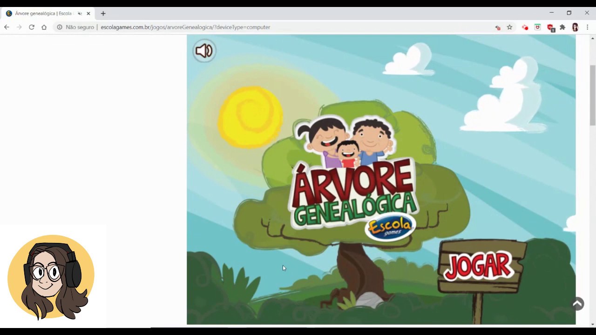The width and height of the screenshot is (596, 335).
Task: Minimize the Chrome window
Action: click(551, 13)
